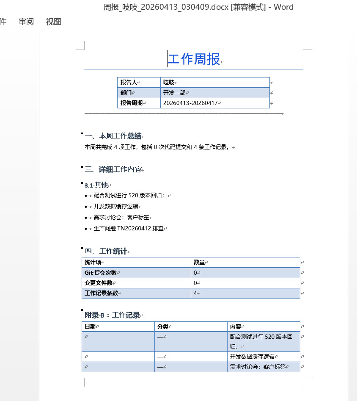Image resolution: width=357 pixels, height=401 pixels.
Task: Switch to the 视图 ribbon tab
Action: (x=54, y=22)
